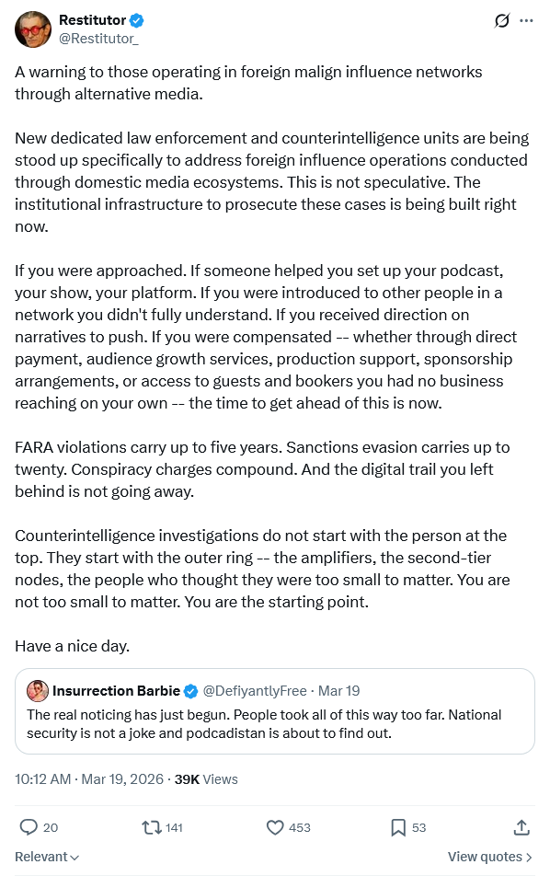
Task: Like the post with the heart icon
Action: pos(275,827)
